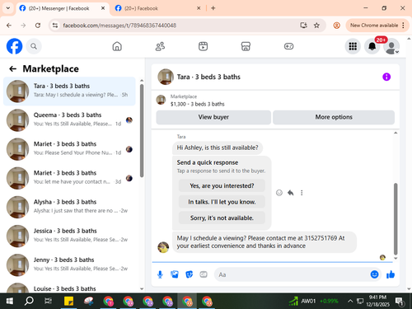Reload the page
412x309 pixels.
(38, 26)
